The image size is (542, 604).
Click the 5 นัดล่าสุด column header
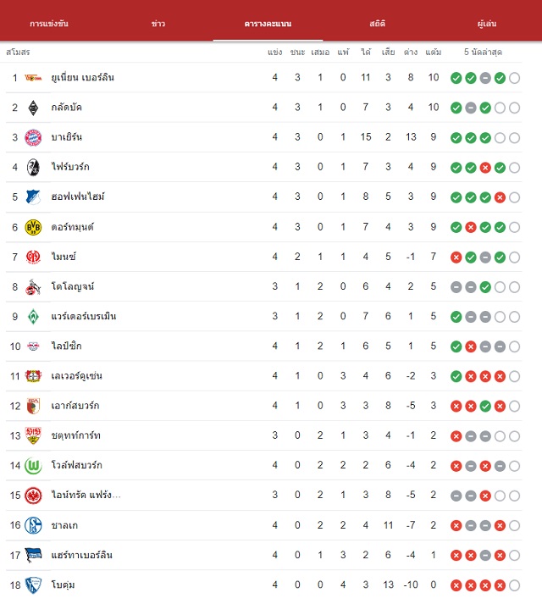(x=483, y=52)
